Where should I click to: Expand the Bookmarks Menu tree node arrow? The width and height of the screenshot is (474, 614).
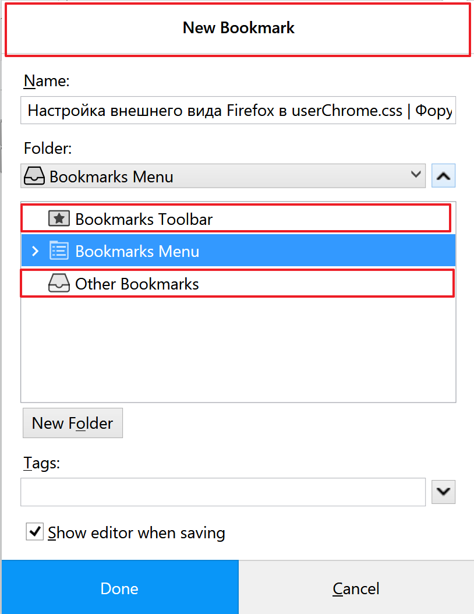point(35,251)
